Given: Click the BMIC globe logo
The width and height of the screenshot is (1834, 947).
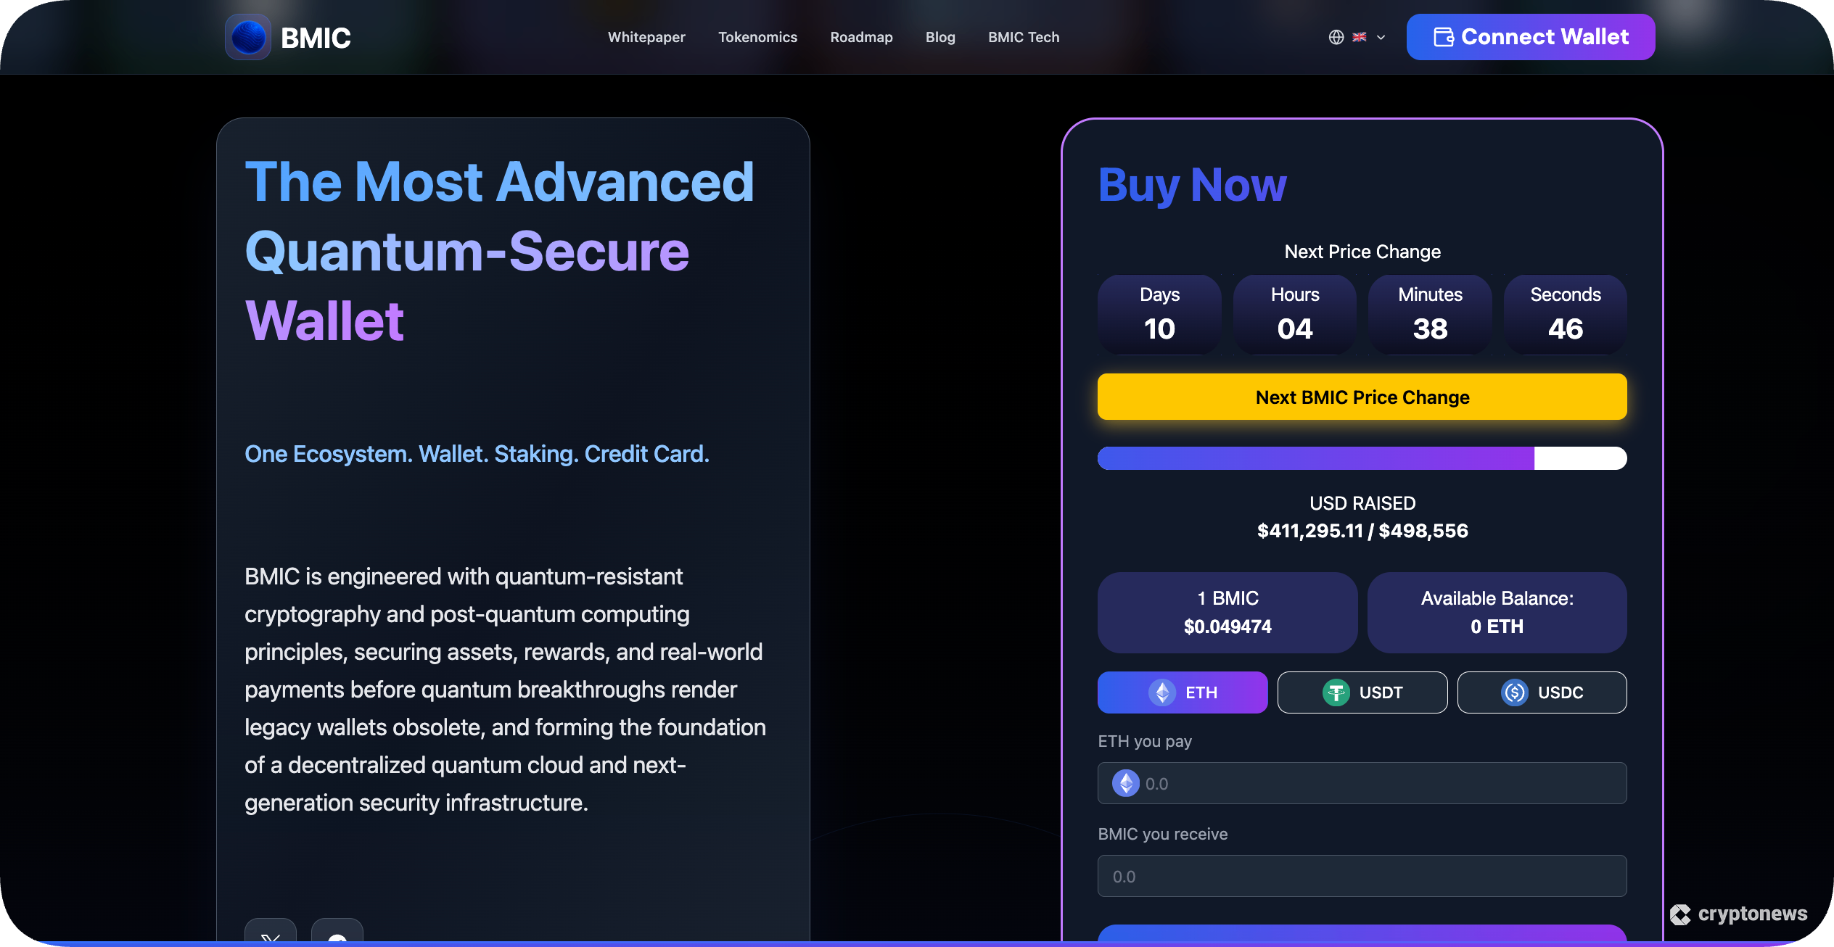Looking at the screenshot, I should [x=247, y=36].
